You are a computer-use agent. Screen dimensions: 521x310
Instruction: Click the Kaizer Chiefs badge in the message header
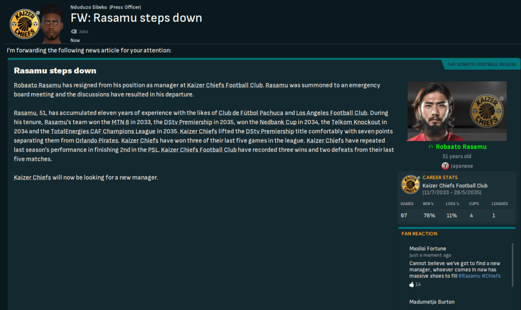tap(24, 23)
